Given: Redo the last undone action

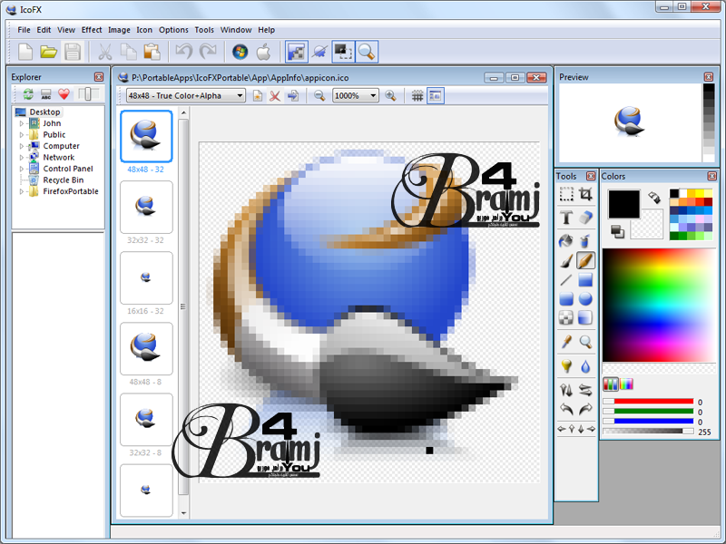Looking at the screenshot, I should pos(208,52).
